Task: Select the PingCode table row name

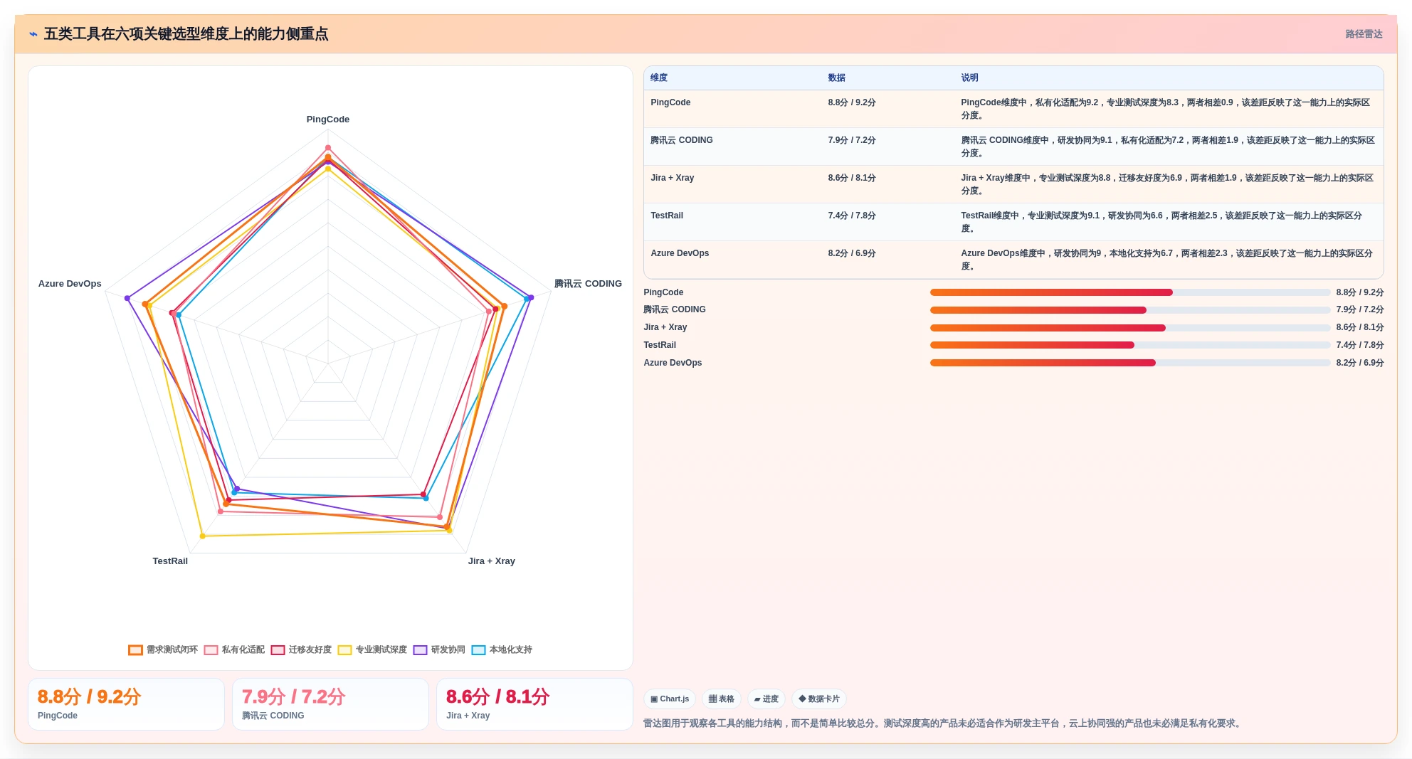Action: click(x=670, y=102)
